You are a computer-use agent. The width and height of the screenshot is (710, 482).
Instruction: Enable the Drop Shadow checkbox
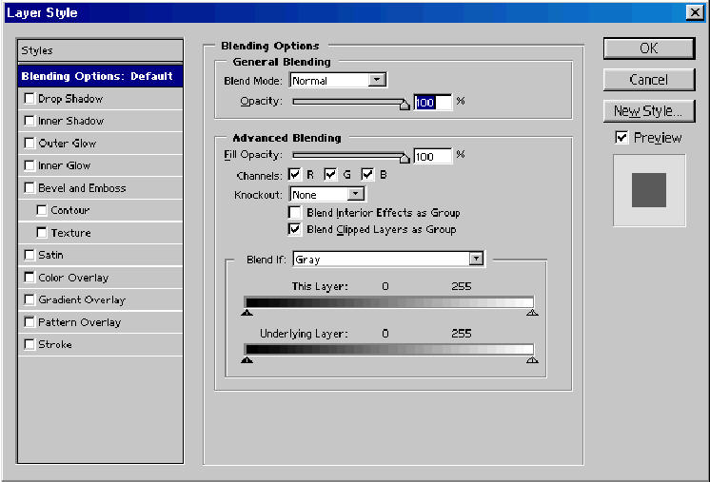click(30, 99)
